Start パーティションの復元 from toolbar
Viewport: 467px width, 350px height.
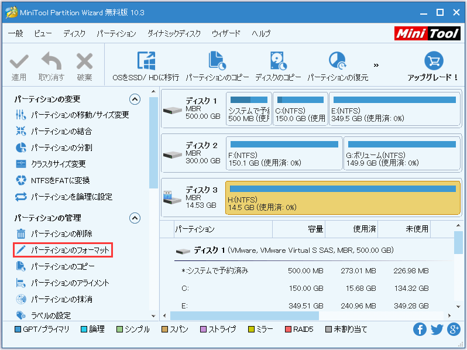(338, 61)
